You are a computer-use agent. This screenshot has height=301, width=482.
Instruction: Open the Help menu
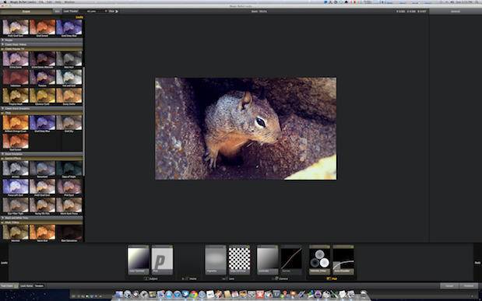coord(58,2)
